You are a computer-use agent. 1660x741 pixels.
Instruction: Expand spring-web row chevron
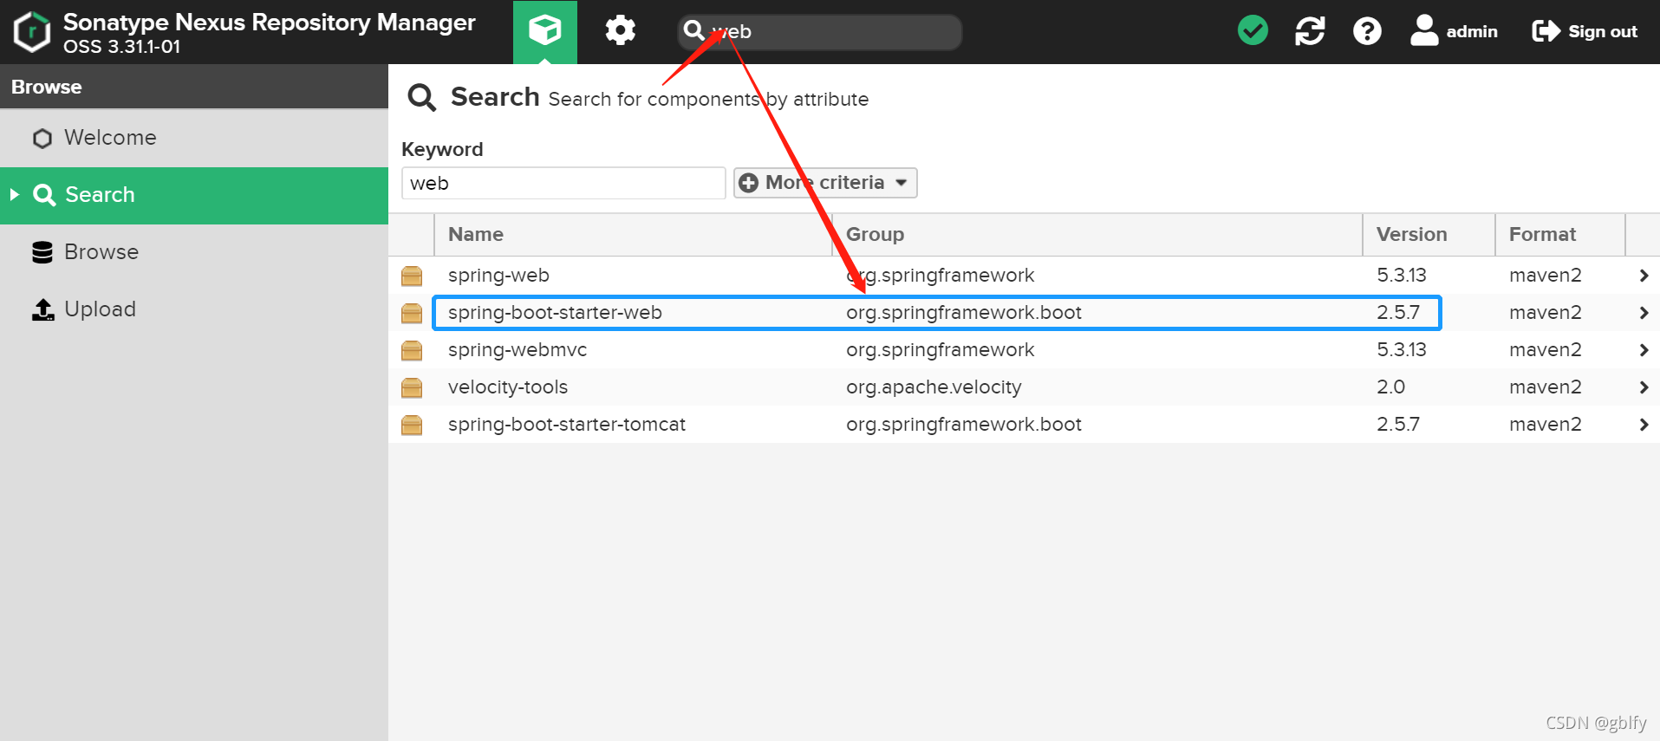pyautogui.click(x=1644, y=276)
